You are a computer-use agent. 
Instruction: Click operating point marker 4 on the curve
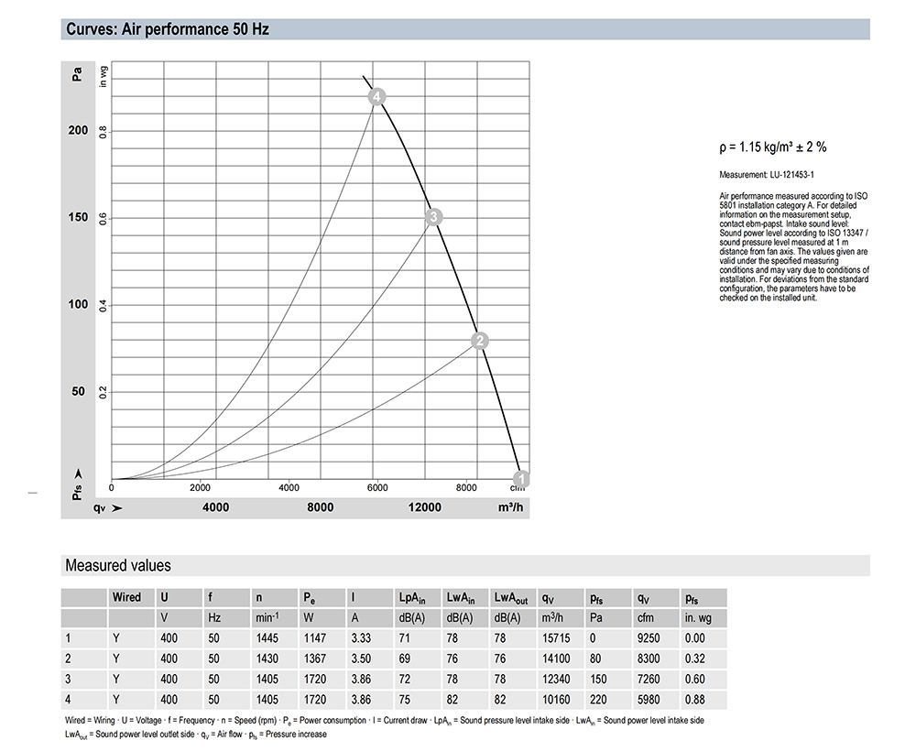376,96
